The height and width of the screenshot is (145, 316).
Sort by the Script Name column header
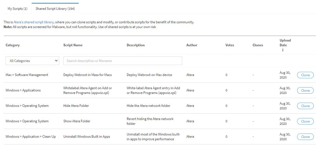click(x=73, y=45)
